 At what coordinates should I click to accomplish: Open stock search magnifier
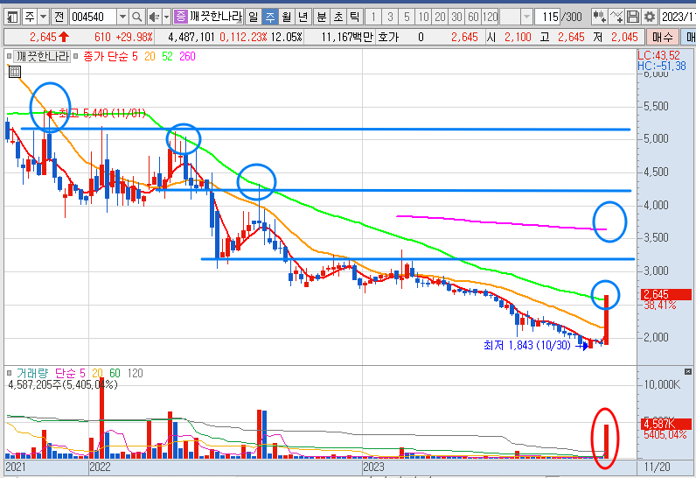[x=137, y=17]
